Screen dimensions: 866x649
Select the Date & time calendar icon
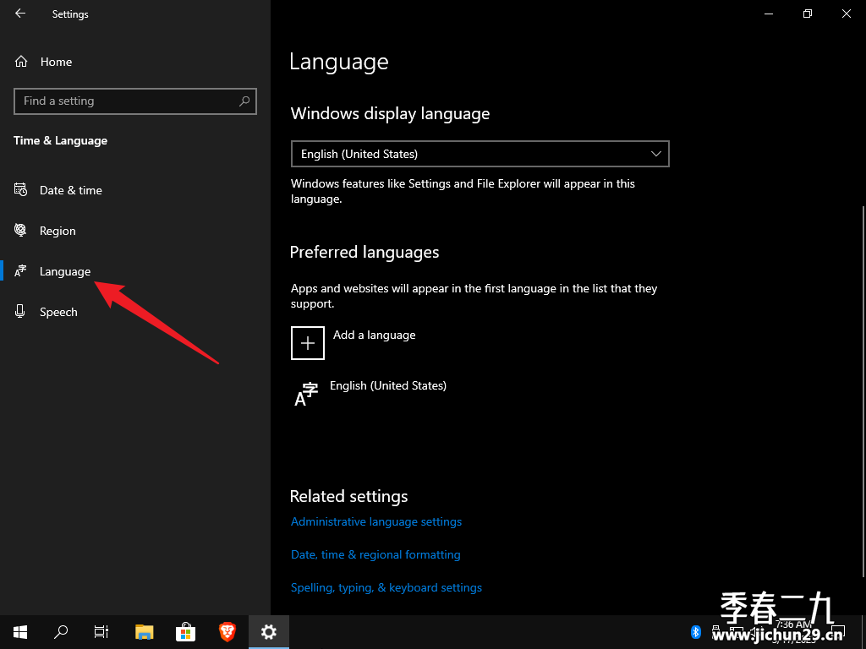click(x=20, y=190)
